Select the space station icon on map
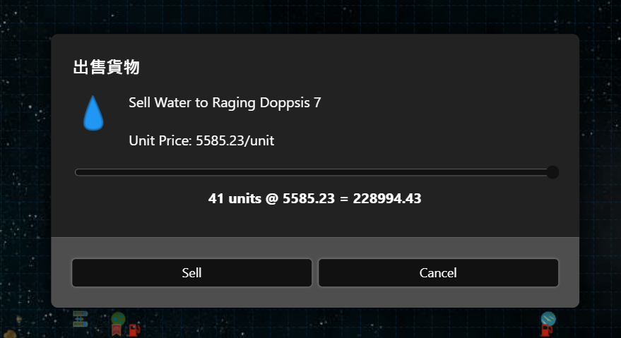This screenshot has height=338, width=621. (80, 319)
